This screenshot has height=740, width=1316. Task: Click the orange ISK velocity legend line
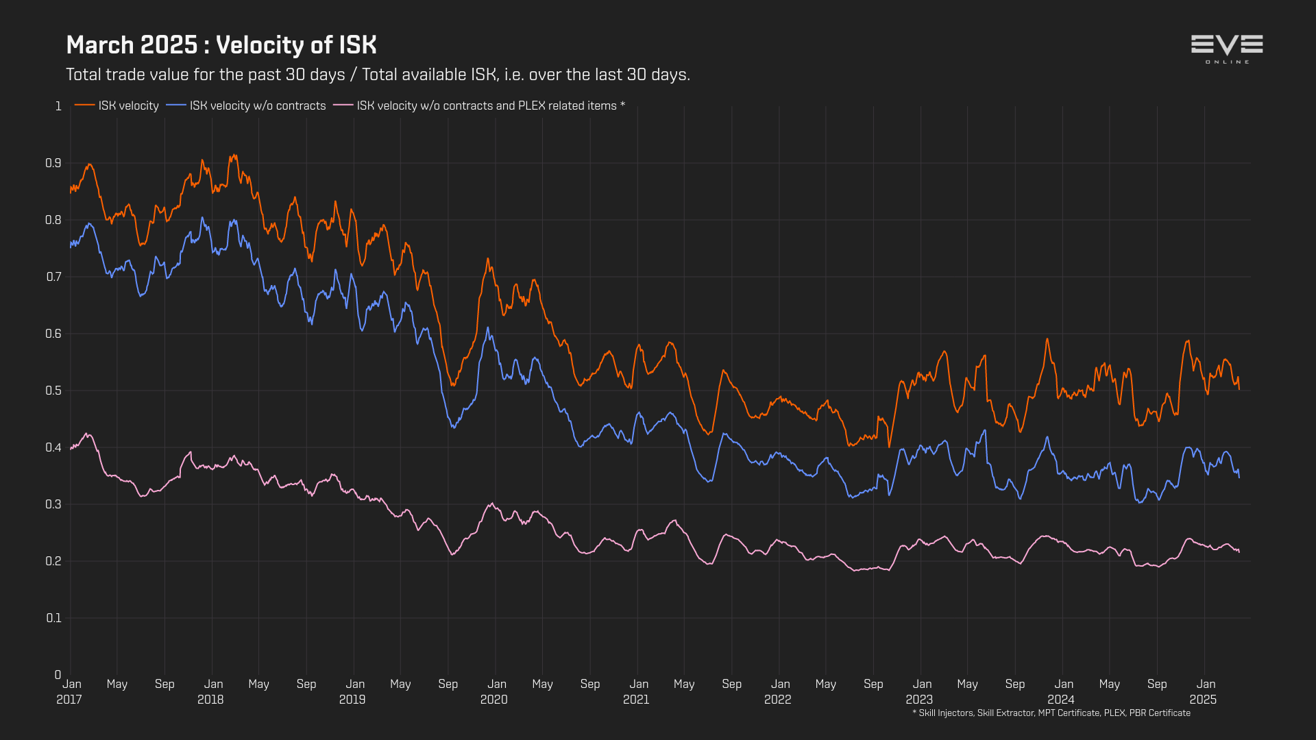[84, 105]
